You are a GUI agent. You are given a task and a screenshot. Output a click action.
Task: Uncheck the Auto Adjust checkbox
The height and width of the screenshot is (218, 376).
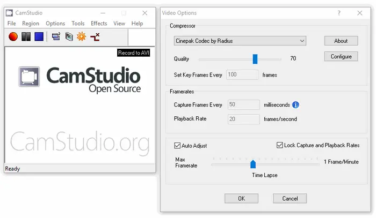point(178,145)
